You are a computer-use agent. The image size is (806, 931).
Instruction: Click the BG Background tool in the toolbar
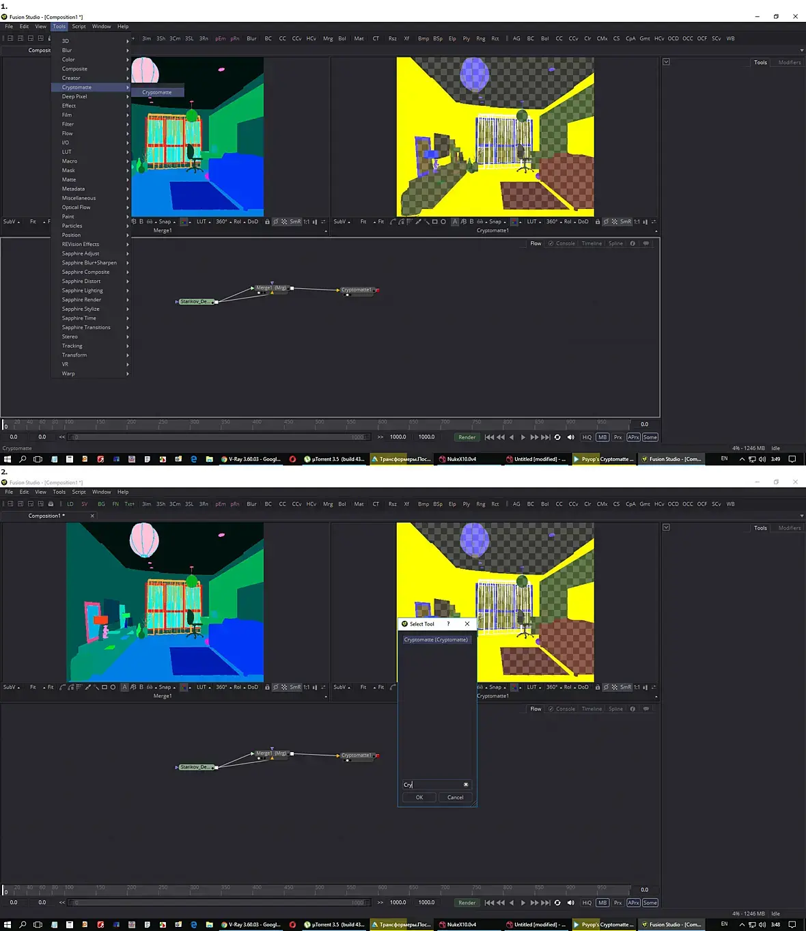(101, 504)
